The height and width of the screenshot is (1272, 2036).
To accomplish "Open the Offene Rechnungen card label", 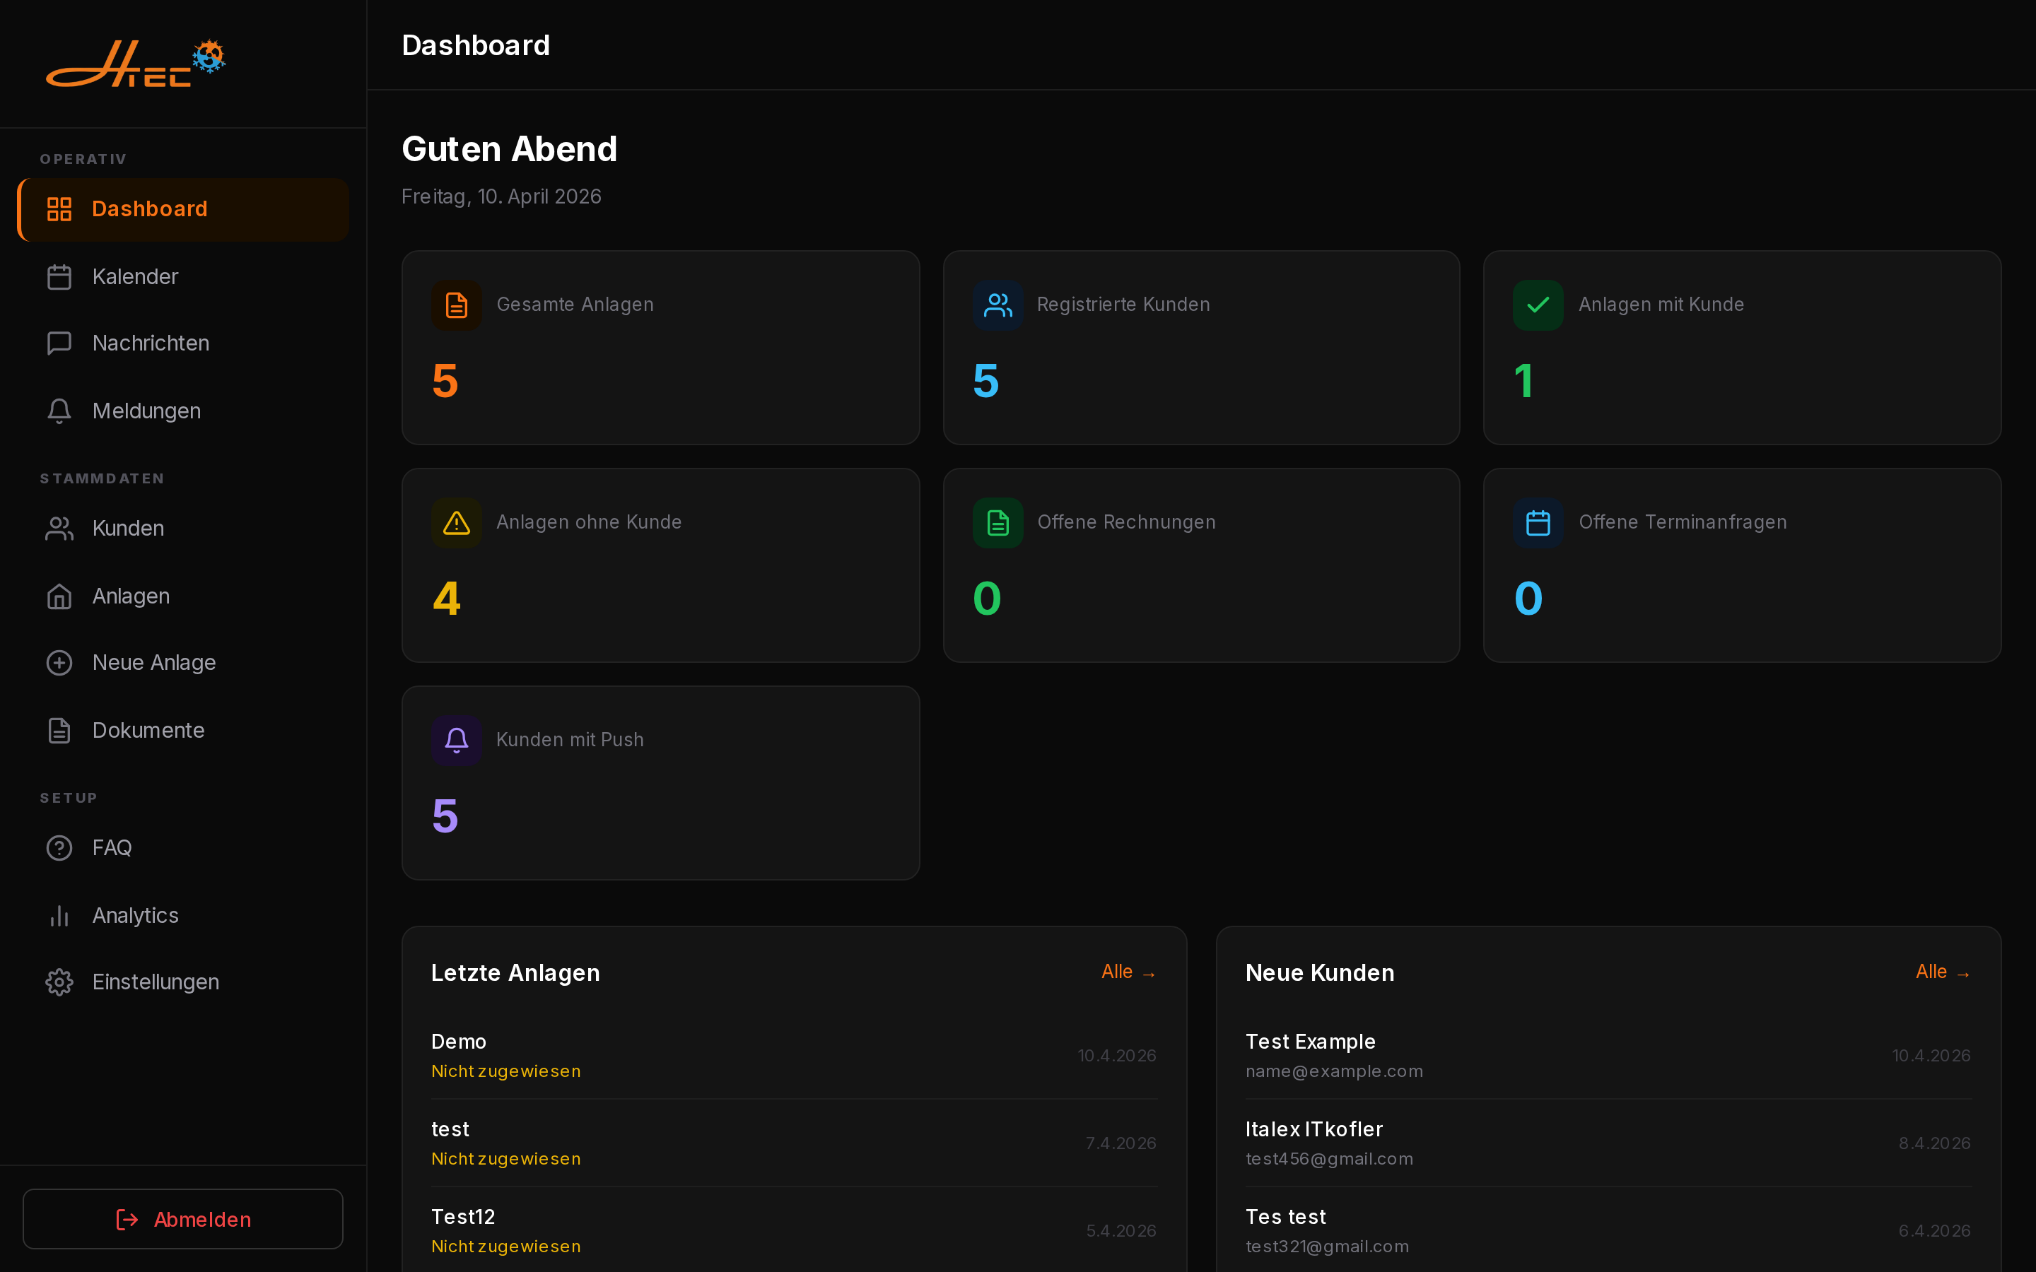I will pos(1127,522).
